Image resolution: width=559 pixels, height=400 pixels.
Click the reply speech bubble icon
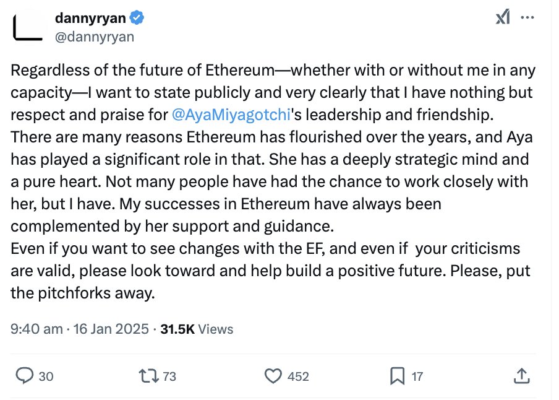click(25, 376)
